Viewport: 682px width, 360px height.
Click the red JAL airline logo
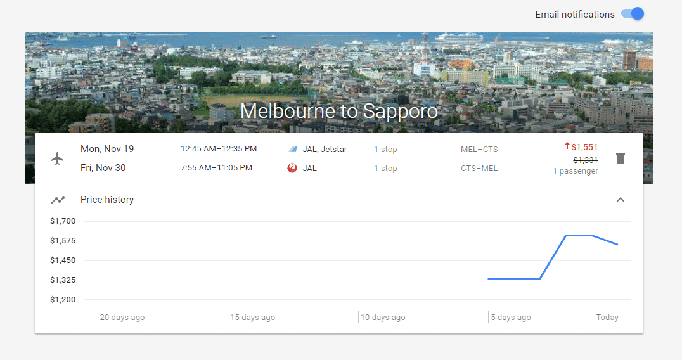(292, 168)
